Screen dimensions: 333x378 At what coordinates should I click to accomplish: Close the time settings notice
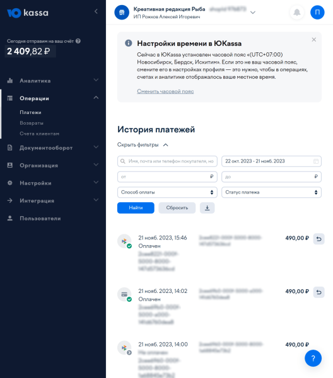313,40
